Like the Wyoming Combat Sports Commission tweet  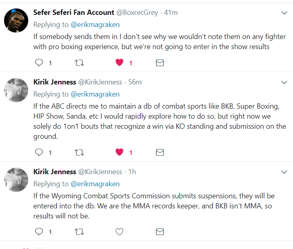point(119,231)
